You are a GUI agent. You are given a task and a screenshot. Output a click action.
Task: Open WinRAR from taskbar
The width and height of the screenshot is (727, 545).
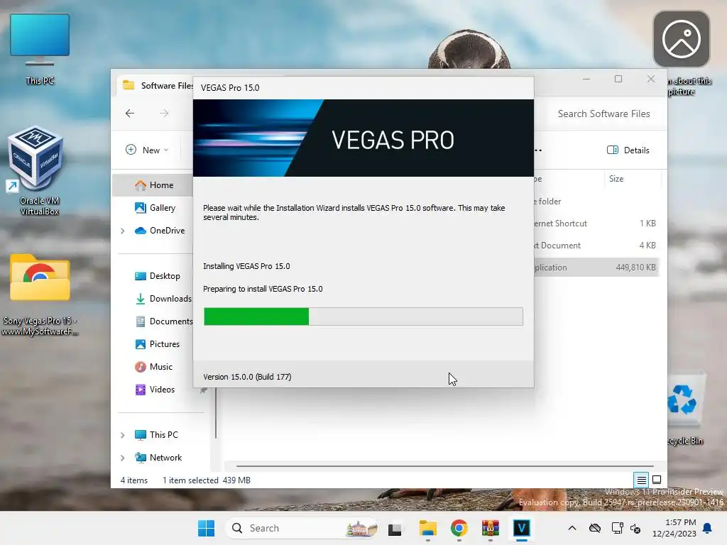pyautogui.click(x=490, y=529)
